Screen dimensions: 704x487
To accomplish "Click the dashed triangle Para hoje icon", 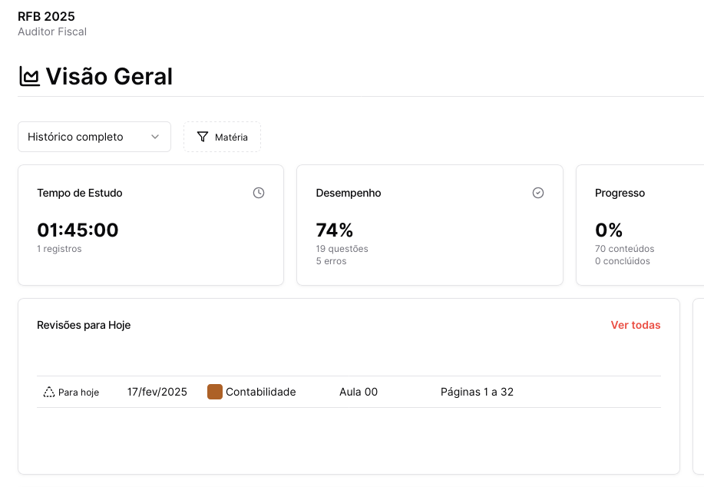I will 49,393.
